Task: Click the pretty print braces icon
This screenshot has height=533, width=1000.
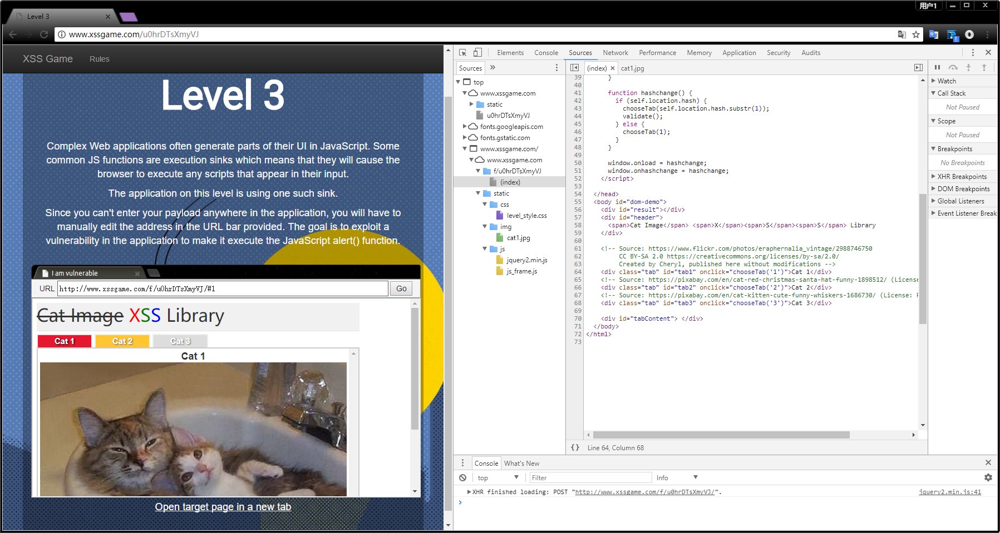Action: pos(575,447)
